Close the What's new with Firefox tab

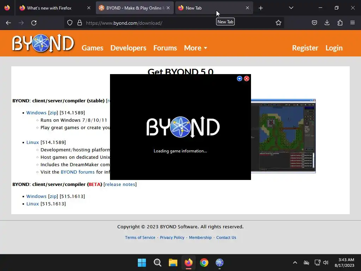click(89, 8)
